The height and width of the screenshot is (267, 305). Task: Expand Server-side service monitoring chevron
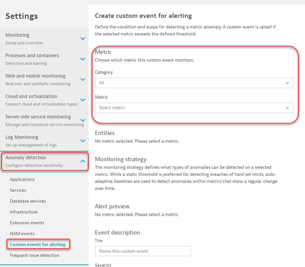82,120
